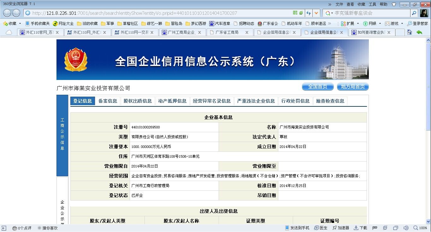431x232 pixels.
Task: Expand the 游戏 dropdown arrow
Action: click(x=402, y=24)
